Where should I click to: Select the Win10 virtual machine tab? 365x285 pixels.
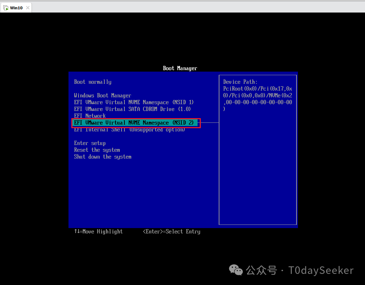click(x=16, y=8)
